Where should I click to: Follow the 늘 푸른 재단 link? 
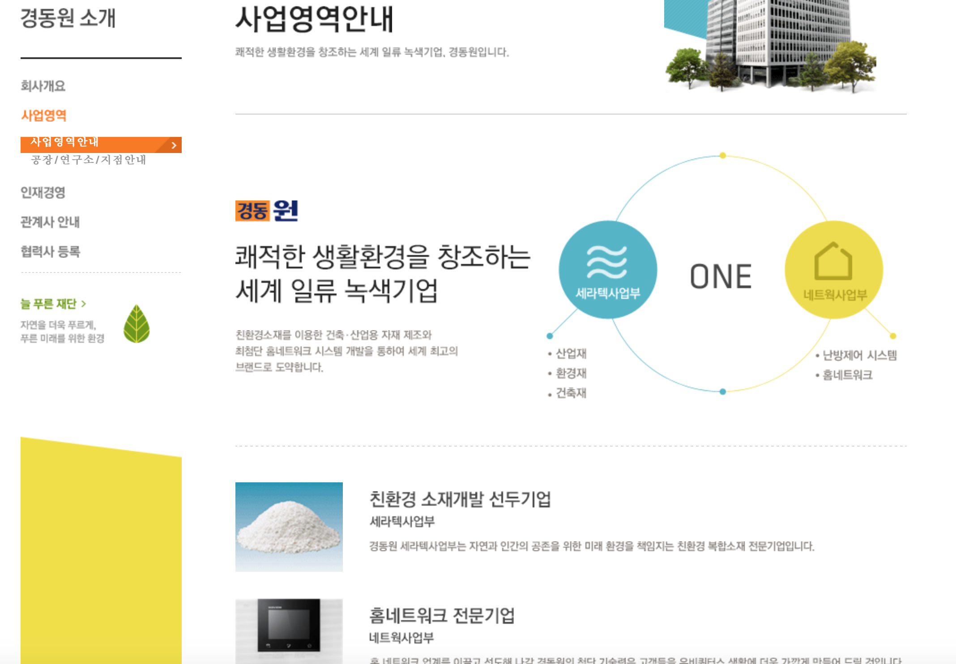(x=53, y=304)
